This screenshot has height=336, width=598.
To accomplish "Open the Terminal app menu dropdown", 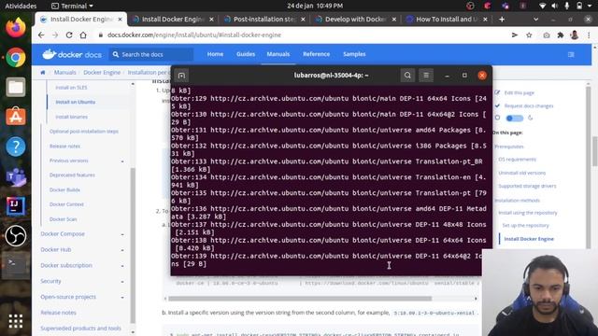I will coord(72,6).
